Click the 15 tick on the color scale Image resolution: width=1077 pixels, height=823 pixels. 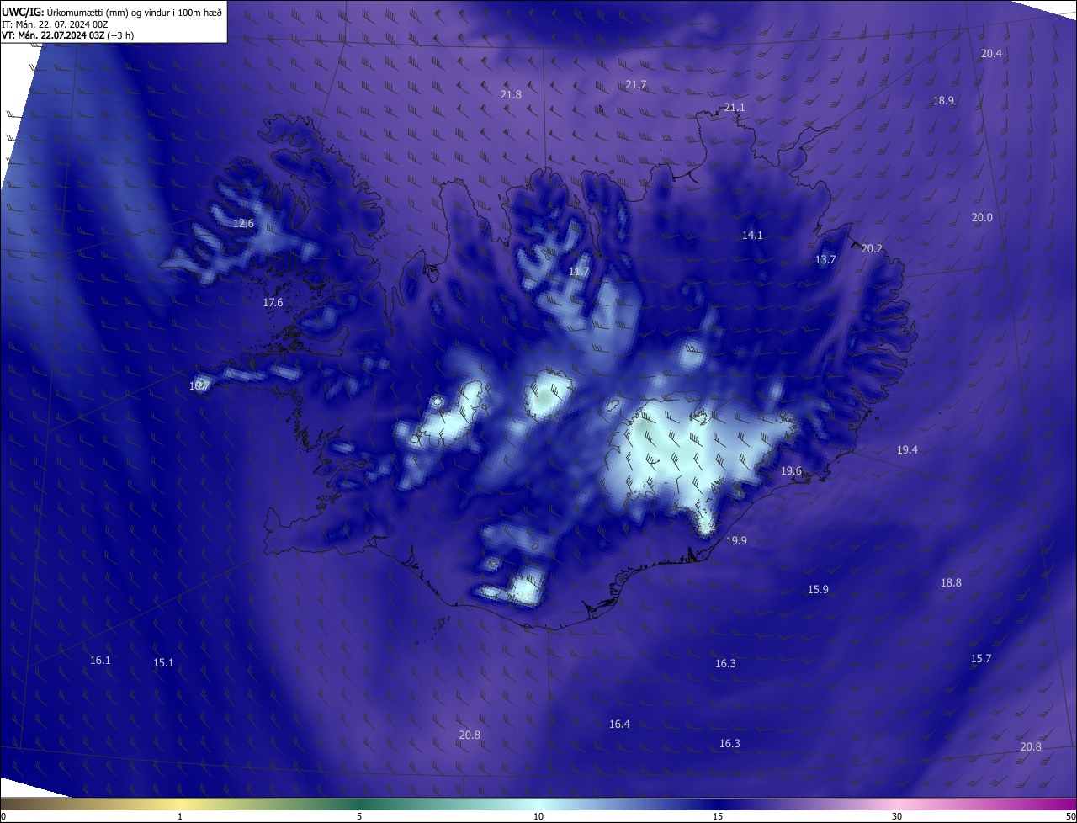pos(718,816)
